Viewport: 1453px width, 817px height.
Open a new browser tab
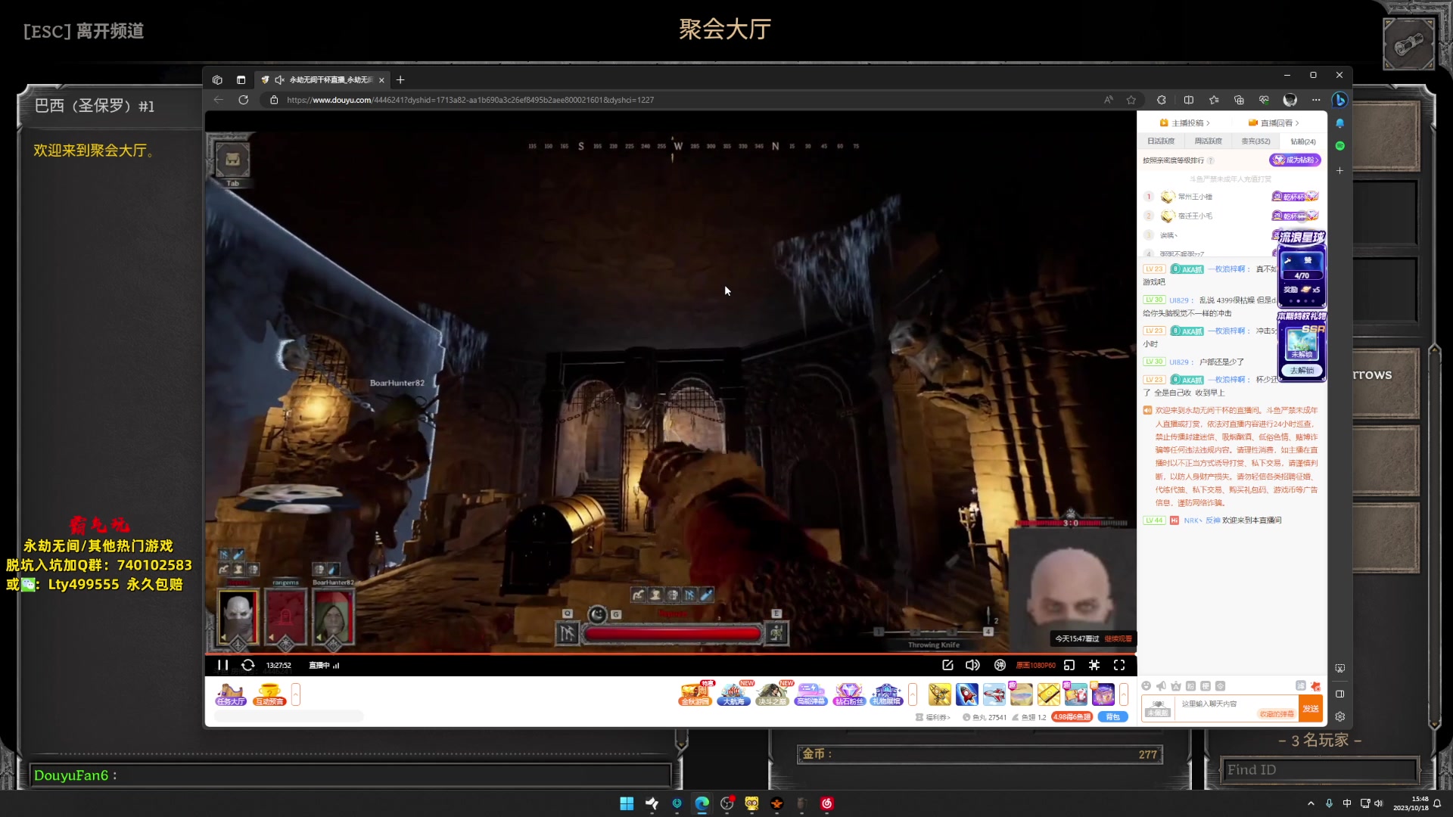pos(400,79)
